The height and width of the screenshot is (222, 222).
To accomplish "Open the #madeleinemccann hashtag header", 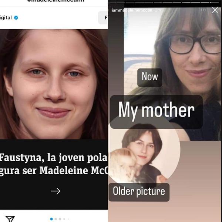I will click(x=55, y=1).
